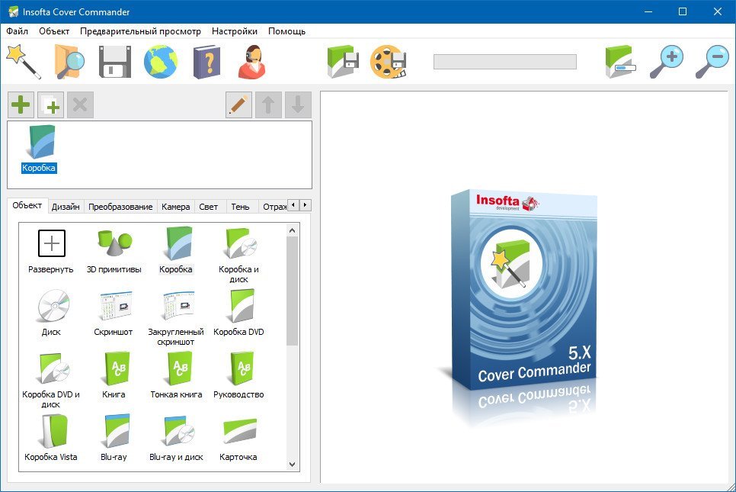Screen dimensions: 736x492
Task: Zoom out with minus magnifier
Action: point(712,62)
